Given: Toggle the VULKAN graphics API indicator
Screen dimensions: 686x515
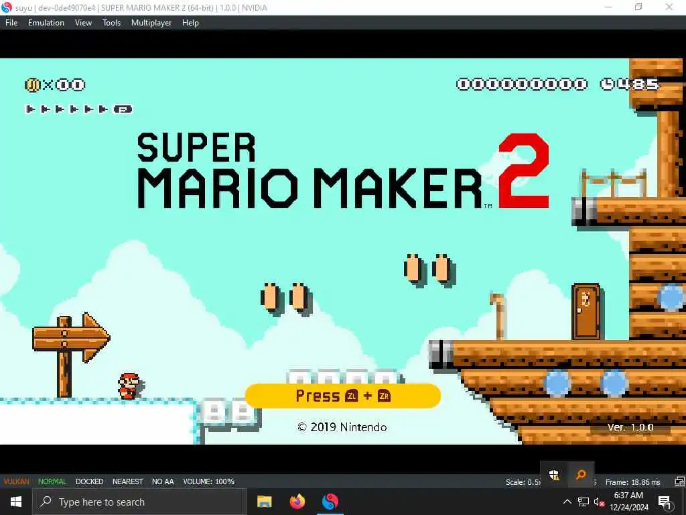Looking at the screenshot, I should (16, 481).
